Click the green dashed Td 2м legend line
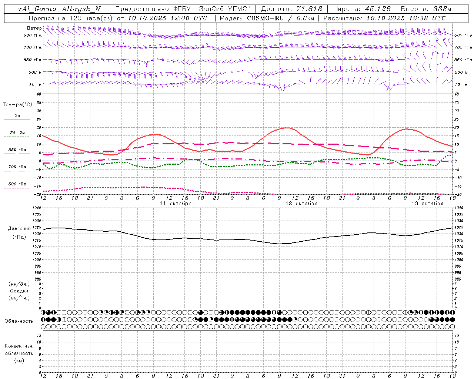 [x=17, y=137]
